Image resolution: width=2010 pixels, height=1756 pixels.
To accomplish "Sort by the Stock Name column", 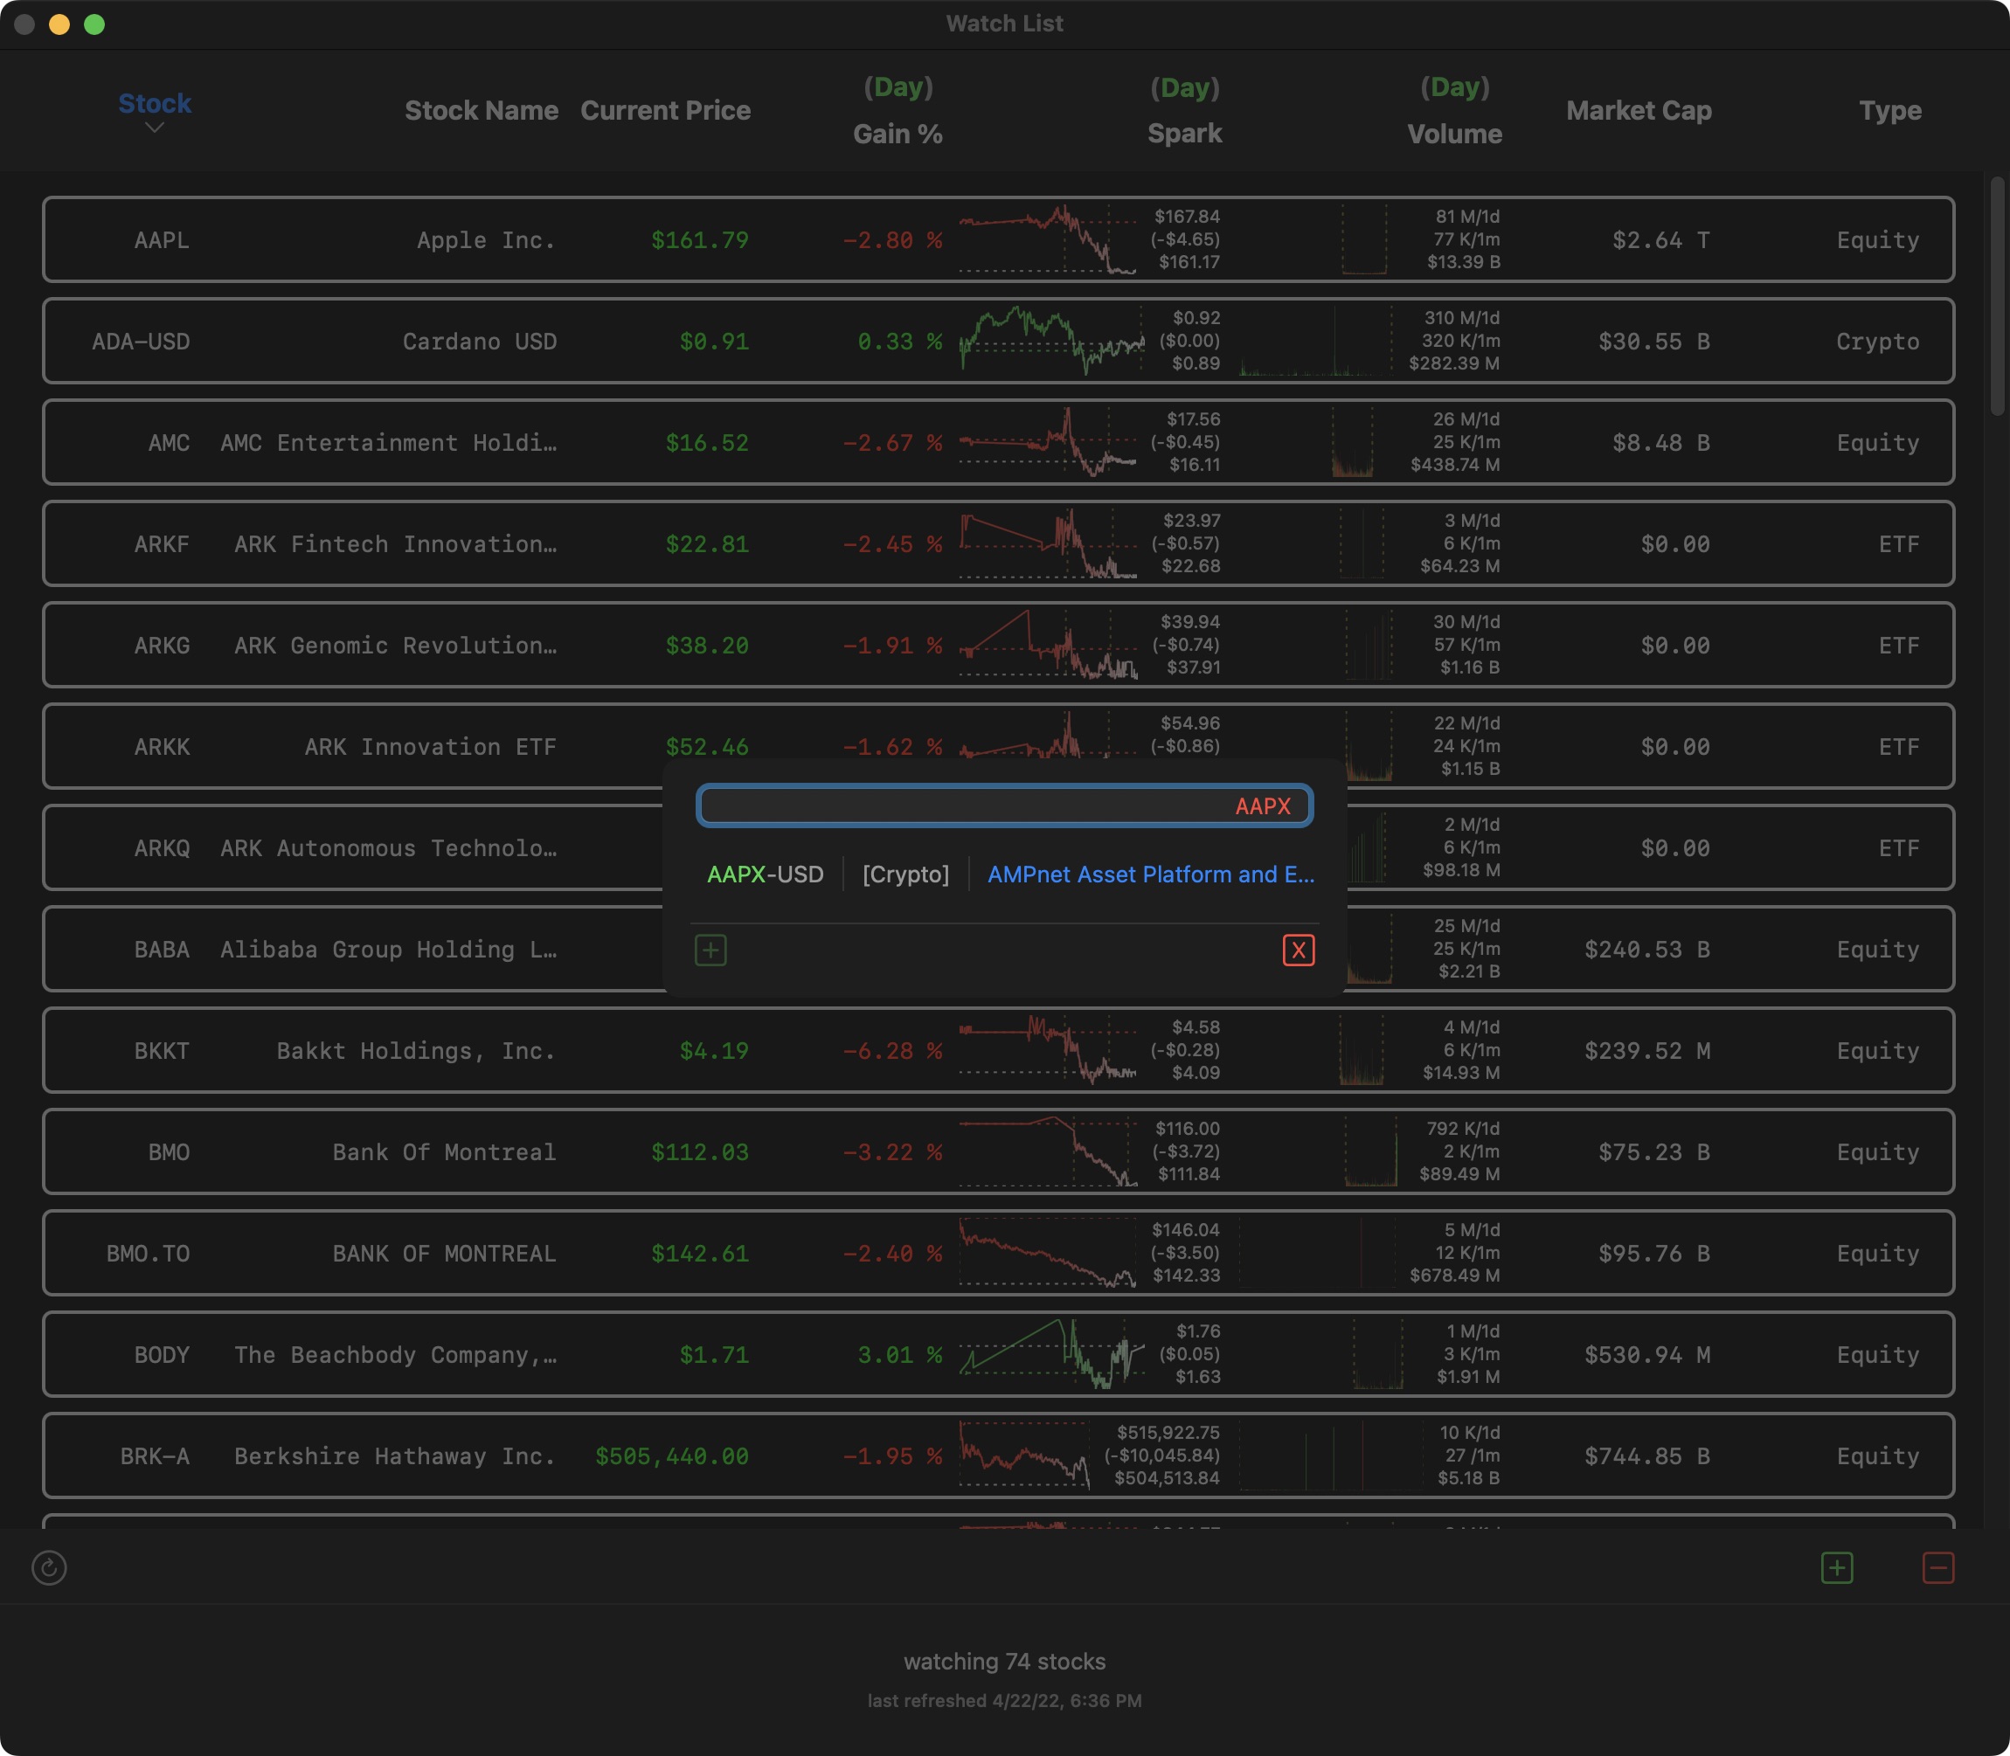I will [x=482, y=111].
